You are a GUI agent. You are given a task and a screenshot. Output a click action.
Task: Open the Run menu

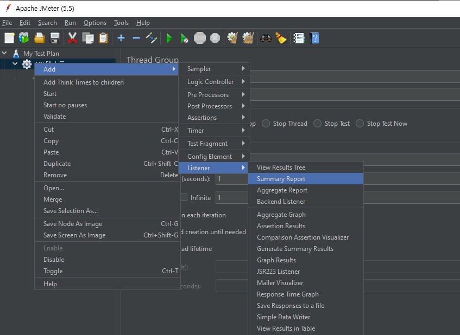[70, 23]
